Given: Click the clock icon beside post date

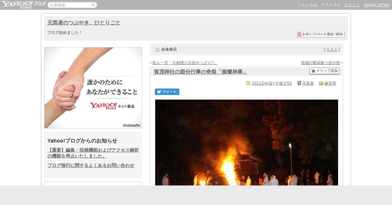Looking at the screenshot, I should [x=248, y=83].
